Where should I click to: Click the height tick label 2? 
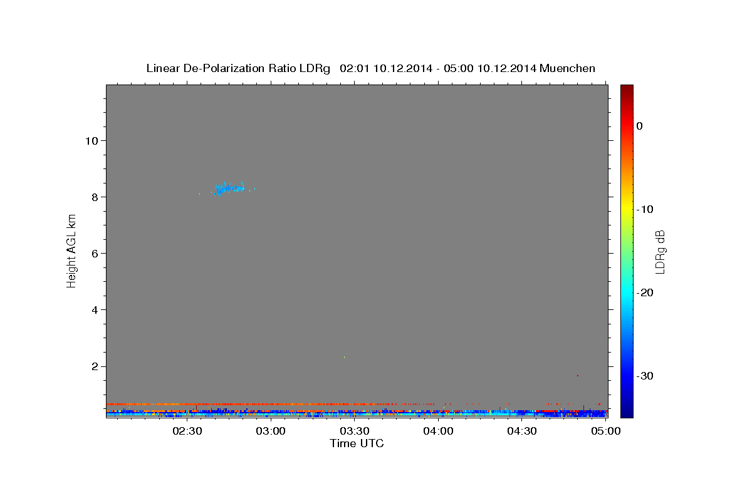(x=94, y=366)
